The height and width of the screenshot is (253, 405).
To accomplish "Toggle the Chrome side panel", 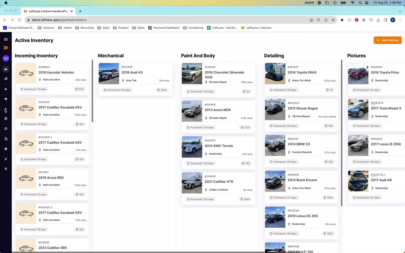I will (x=385, y=20).
